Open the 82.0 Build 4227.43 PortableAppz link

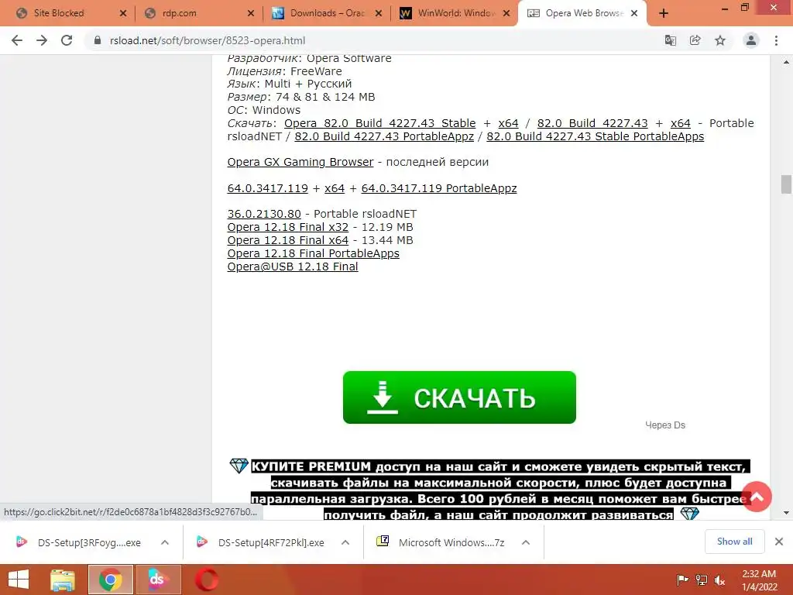[x=384, y=136]
